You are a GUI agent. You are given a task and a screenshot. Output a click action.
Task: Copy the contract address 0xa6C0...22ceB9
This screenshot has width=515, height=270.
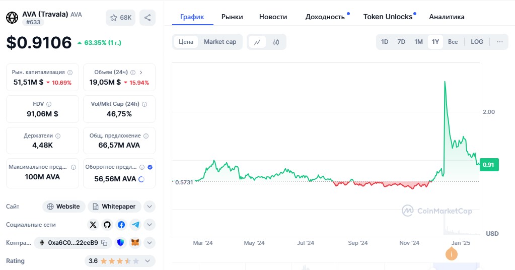(x=104, y=243)
